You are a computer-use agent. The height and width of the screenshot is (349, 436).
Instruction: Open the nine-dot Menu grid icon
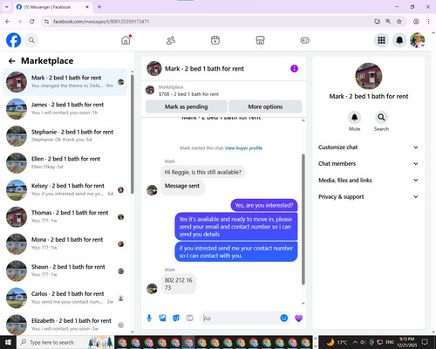[381, 40]
